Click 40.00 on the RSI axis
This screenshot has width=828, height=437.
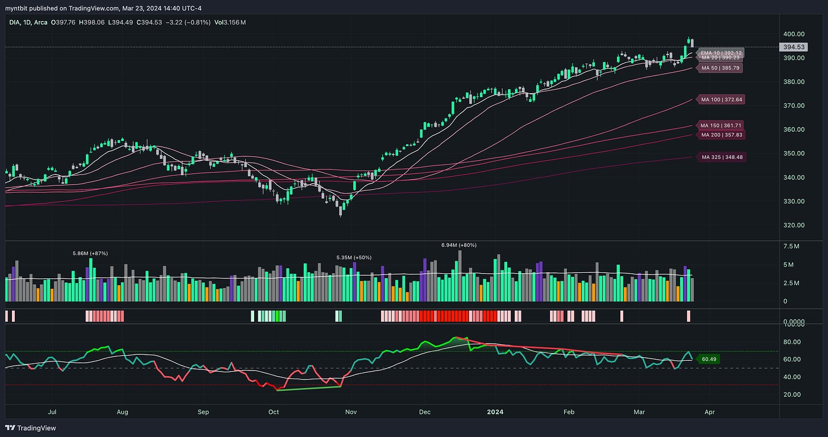pyautogui.click(x=792, y=377)
